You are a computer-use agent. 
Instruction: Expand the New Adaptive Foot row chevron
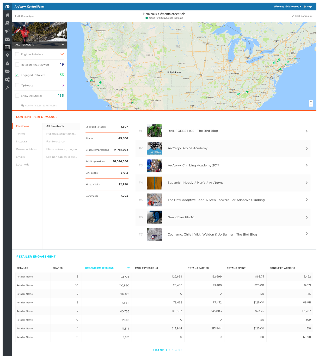[307, 200]
